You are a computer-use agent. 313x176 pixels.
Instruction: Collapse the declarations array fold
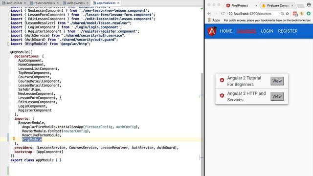point(9,57)
